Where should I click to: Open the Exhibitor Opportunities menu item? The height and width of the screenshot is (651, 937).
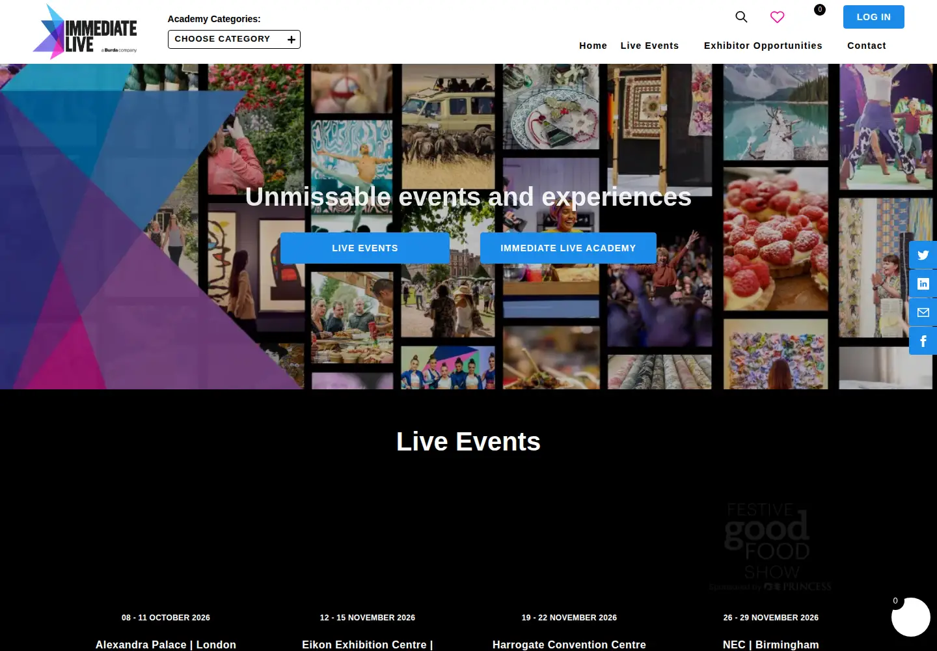click(x=763, y=46)
